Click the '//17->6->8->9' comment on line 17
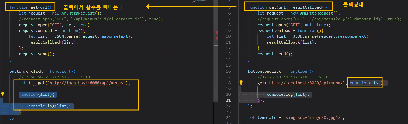Screen dimensions: 408x124 pos(293,77)
